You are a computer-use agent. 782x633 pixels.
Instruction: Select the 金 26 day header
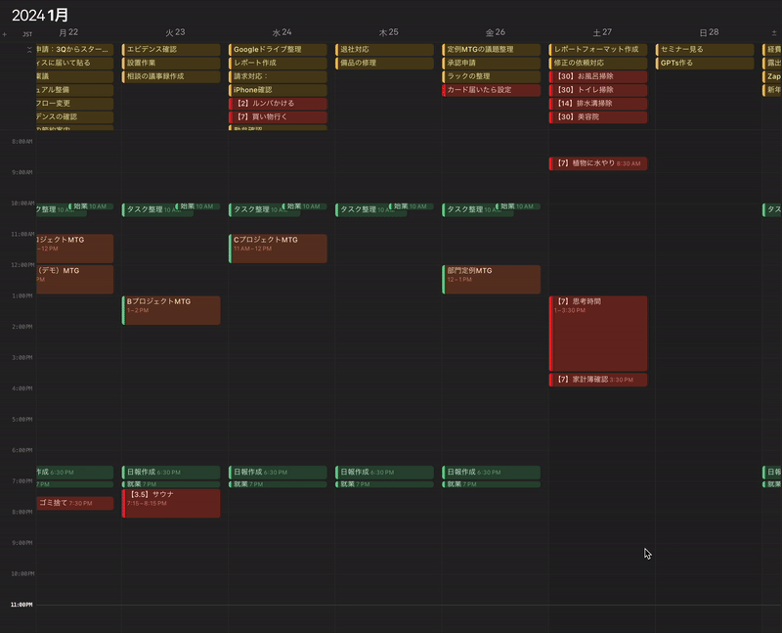point(496,32)
